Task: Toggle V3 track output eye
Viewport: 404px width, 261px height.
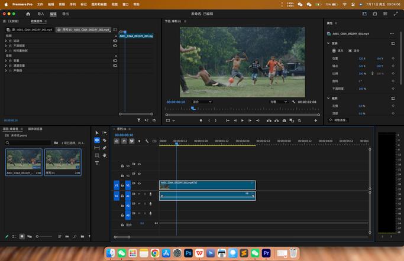Action: point(139,164)
